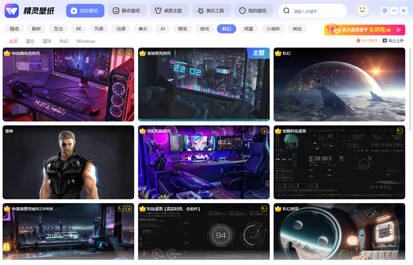Filter by Windows sub-category
Viewport: 413px width, 265px height.
[86, 41]
